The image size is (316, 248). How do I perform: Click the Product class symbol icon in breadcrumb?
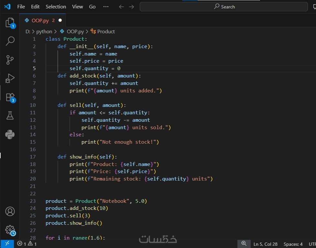click(93, 31)
